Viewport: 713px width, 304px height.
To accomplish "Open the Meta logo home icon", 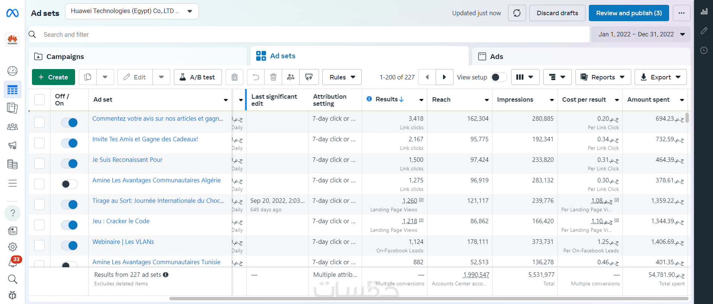I will point(12,13).
